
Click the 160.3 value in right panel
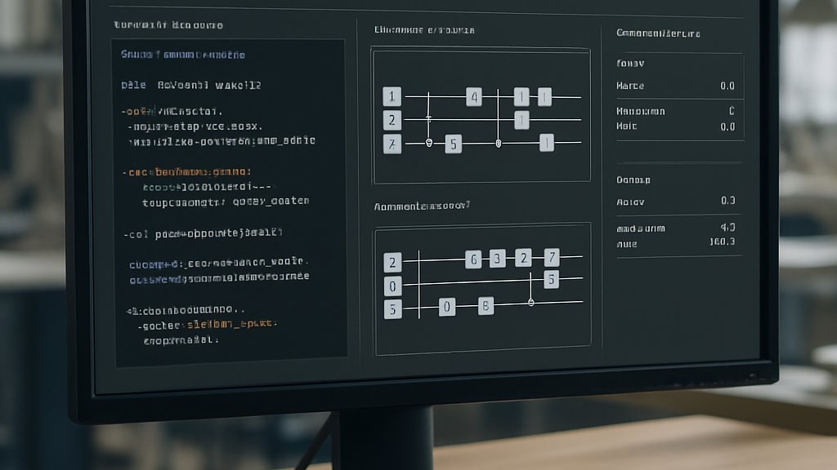(723, 242)
